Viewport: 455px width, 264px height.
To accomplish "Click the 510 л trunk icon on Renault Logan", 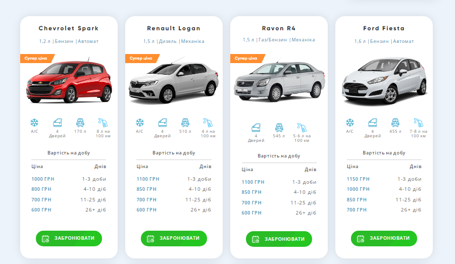I will (x=185, y=122).
